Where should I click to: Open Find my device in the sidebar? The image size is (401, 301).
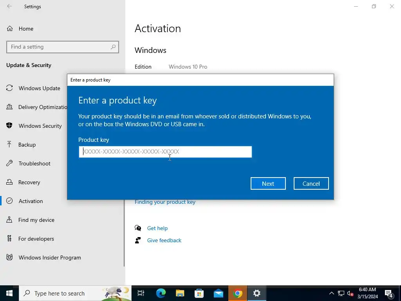(36, 220)
